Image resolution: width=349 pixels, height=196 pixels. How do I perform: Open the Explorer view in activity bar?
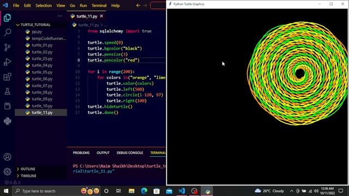coord(7,18)
